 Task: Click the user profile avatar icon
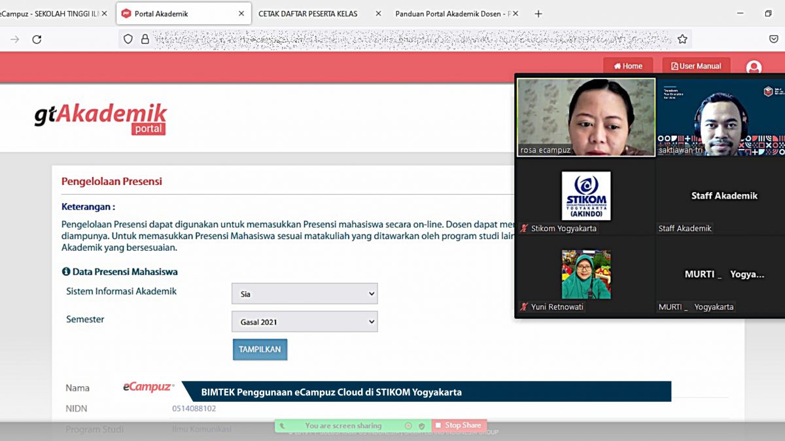[x=754, y=67]
